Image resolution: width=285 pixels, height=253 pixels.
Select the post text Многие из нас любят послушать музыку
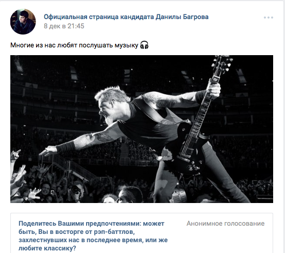(74, 45)
